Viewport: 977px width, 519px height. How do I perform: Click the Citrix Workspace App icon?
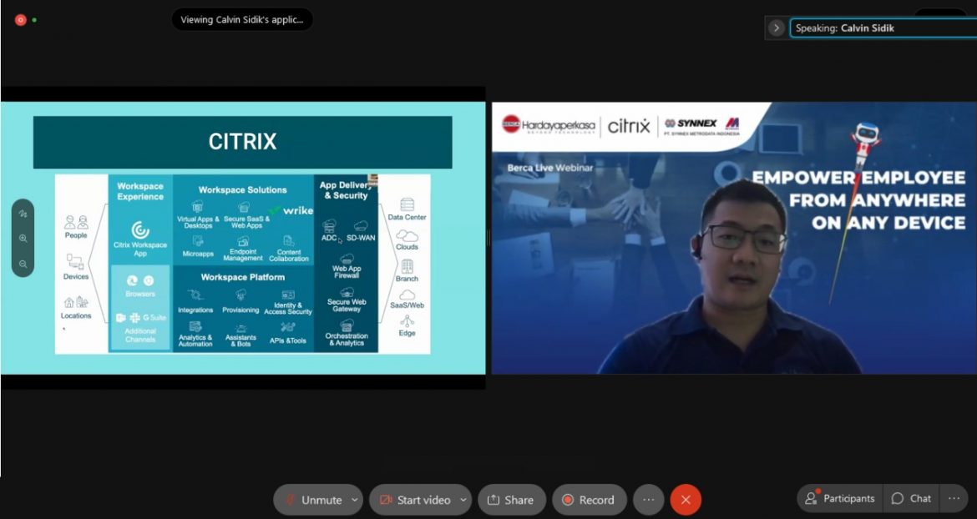tap(140, 230)
